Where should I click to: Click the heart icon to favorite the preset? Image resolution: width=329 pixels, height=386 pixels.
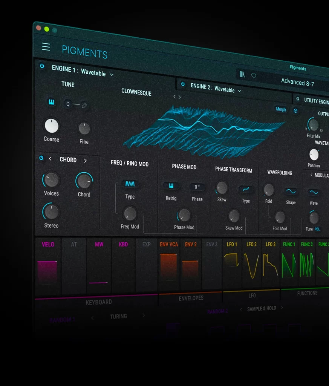point(253,75)
